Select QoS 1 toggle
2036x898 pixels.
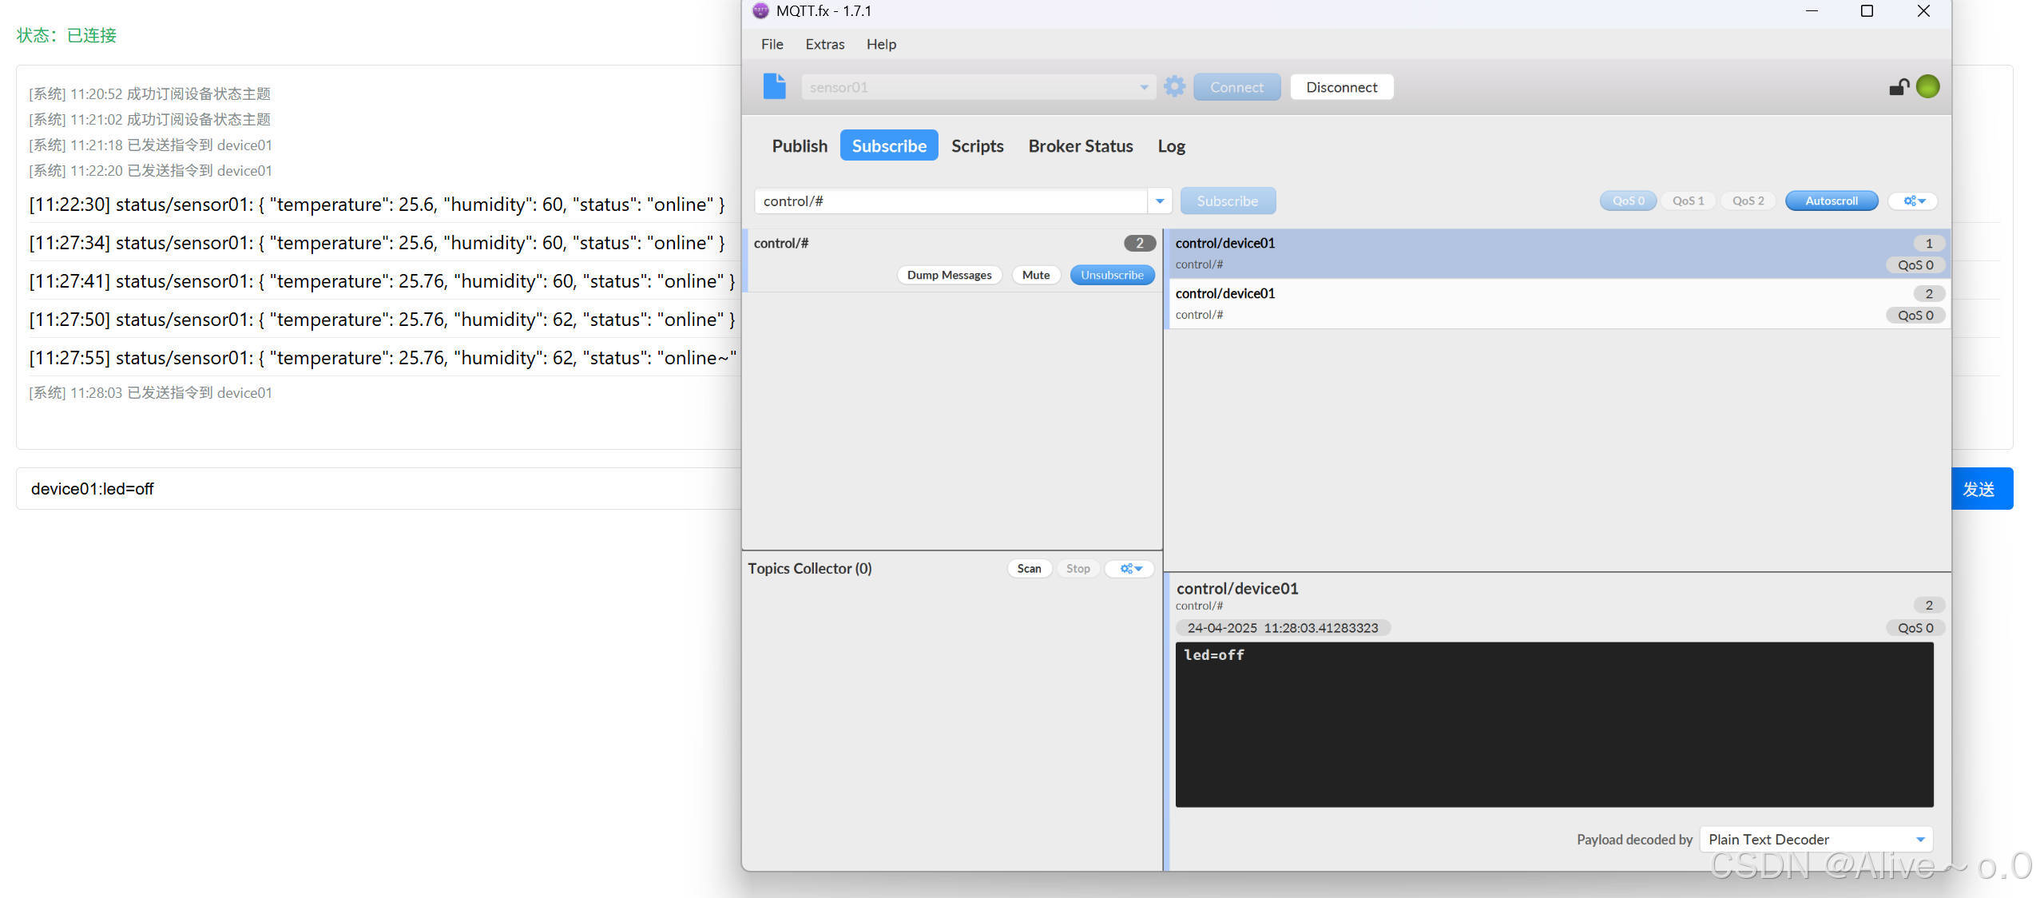tap(1688, 201)
